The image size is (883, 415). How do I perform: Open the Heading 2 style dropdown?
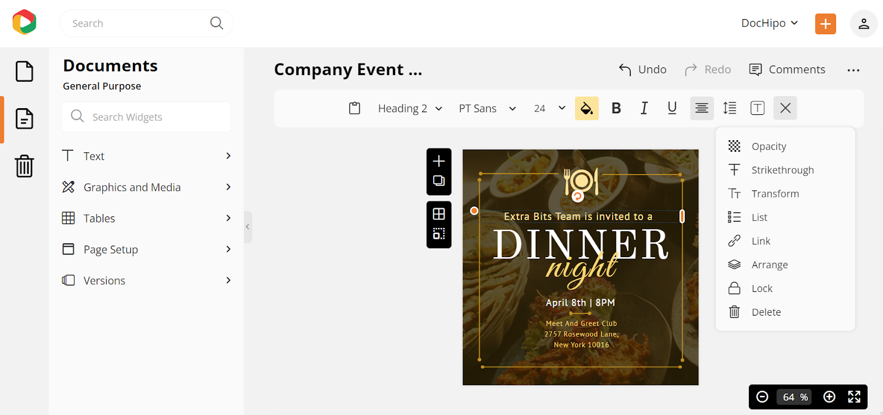410,109
